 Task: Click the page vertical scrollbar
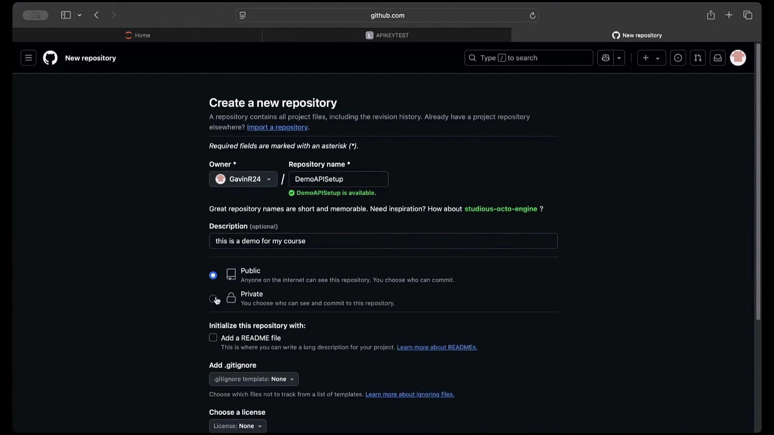758,181
